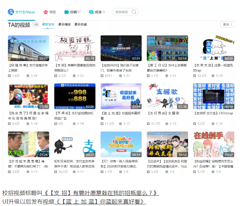The width and height of the screenshot is (245, 206).
Task: Open the 招聘启事 video thumbnail
Action: [28, 48]
